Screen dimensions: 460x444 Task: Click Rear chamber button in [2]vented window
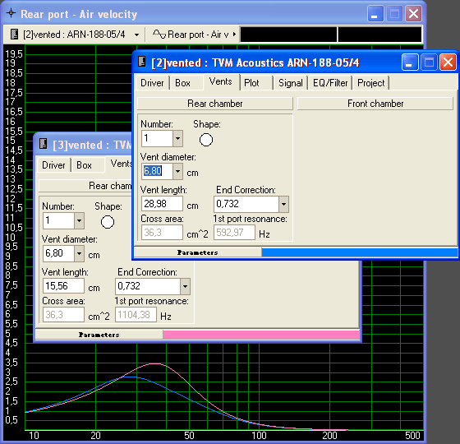pos(215,104)
